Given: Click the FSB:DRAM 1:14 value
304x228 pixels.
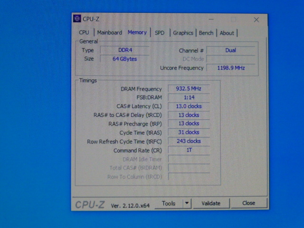Looking at the screenshot, I should (189, 97).
